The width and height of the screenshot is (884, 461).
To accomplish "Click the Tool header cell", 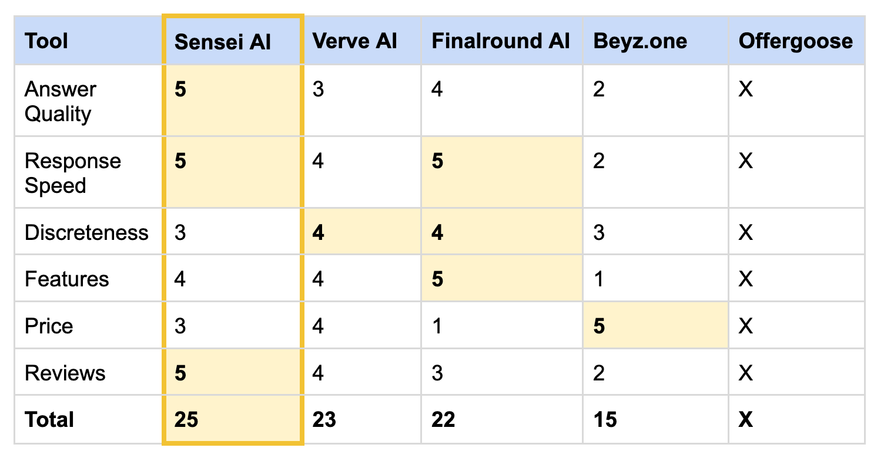I will tap(46, 42).
